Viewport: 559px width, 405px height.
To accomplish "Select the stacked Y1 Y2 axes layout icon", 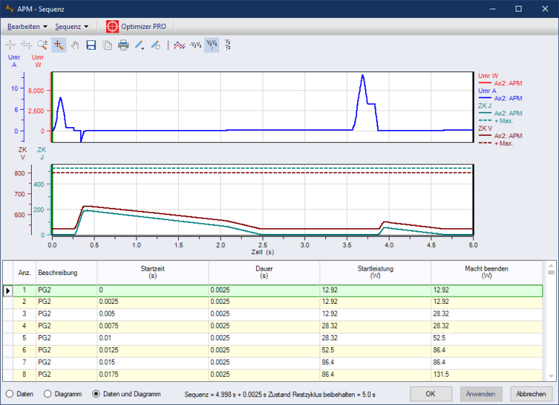I will tap(229, 45).
